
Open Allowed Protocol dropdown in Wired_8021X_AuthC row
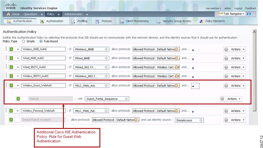(x=177, y=67)
